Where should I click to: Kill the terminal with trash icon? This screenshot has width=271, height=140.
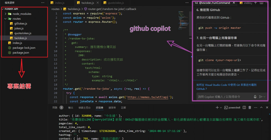coord(250,108)
